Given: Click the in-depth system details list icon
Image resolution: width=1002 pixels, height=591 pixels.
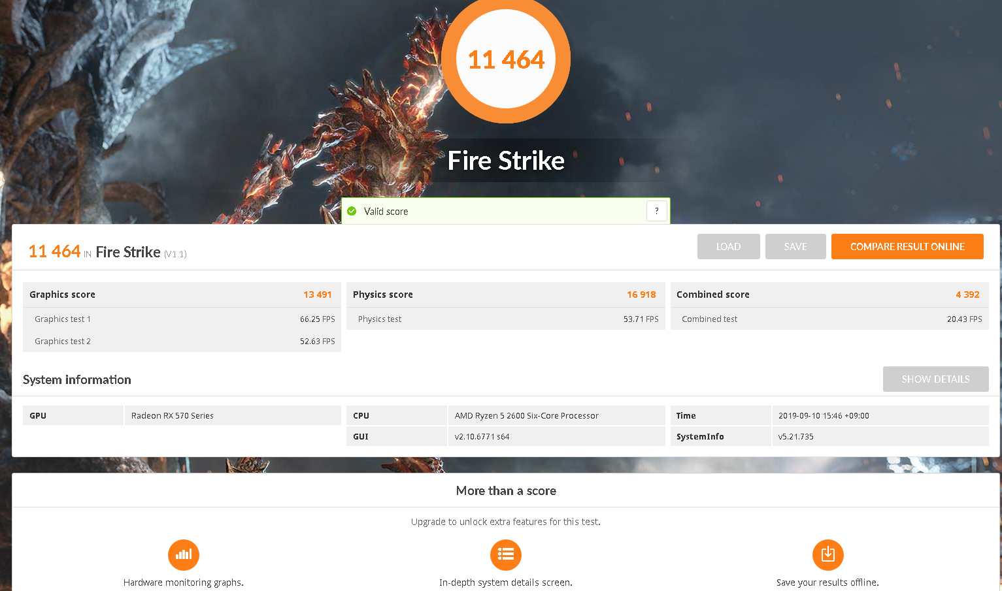Looking at the screenshot, I should tap(506, 555).
